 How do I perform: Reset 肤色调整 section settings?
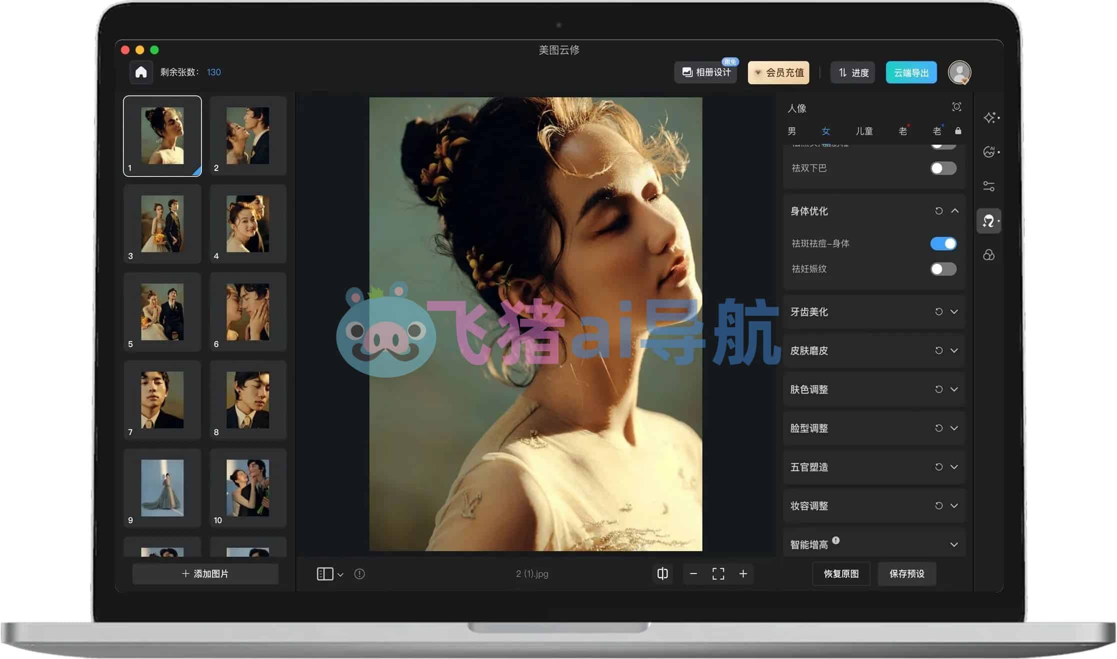939,389
